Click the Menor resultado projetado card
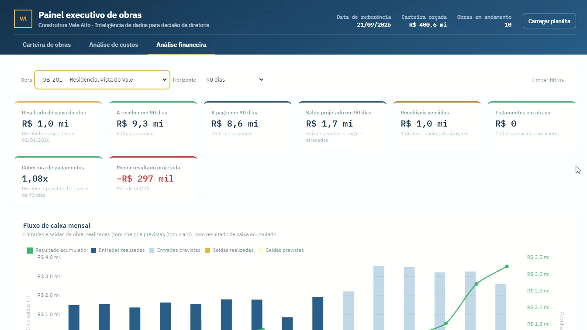 coord(153,181)
